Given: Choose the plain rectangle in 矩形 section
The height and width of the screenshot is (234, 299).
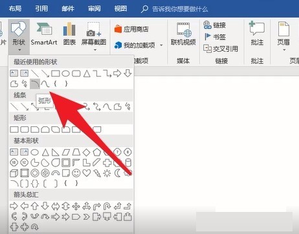Looking at the screenshot, I should pyautogui.click(x=14, y=130).
